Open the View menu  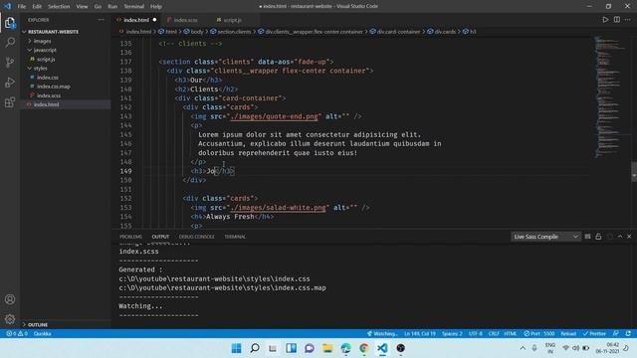[x=82, y=6]
